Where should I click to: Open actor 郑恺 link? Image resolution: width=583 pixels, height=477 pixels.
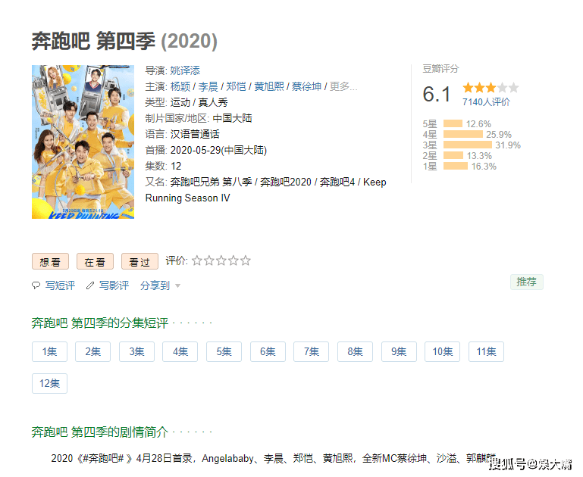click(236, 86)
